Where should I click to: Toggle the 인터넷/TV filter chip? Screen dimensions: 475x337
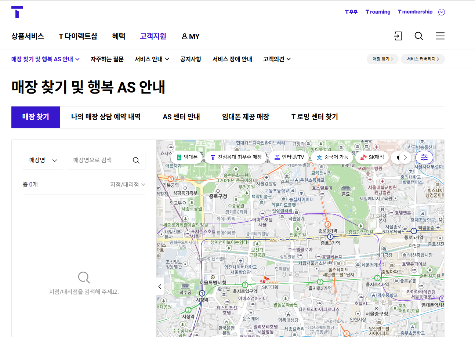[x=289, y=157]
